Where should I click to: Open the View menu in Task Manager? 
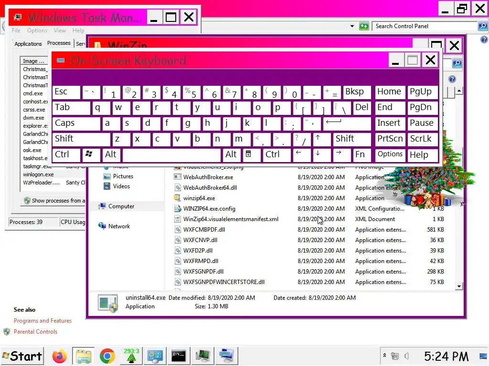(60, 30)
